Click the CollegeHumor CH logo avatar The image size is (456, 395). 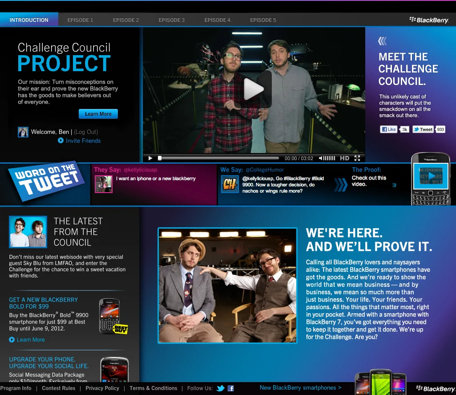tap(230, 184)
